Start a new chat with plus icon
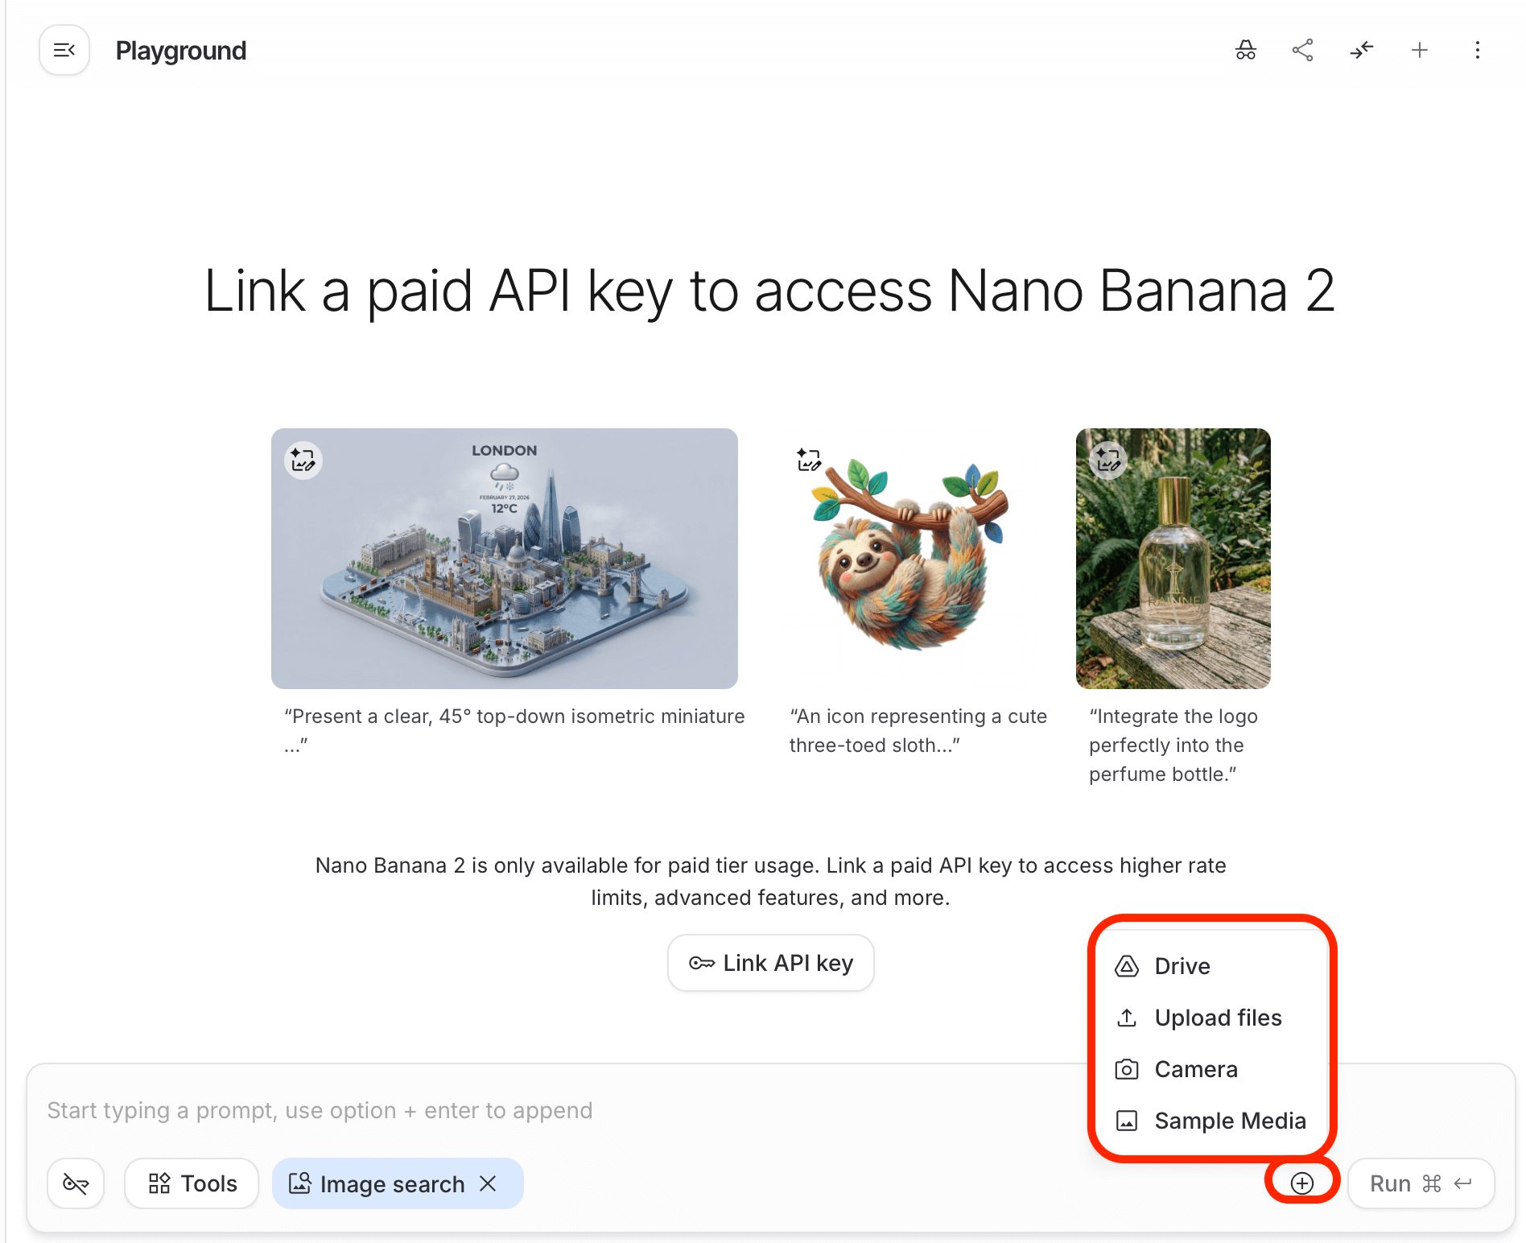This screenshot has width=1526, height=1243. click(x=1419, y=51)
